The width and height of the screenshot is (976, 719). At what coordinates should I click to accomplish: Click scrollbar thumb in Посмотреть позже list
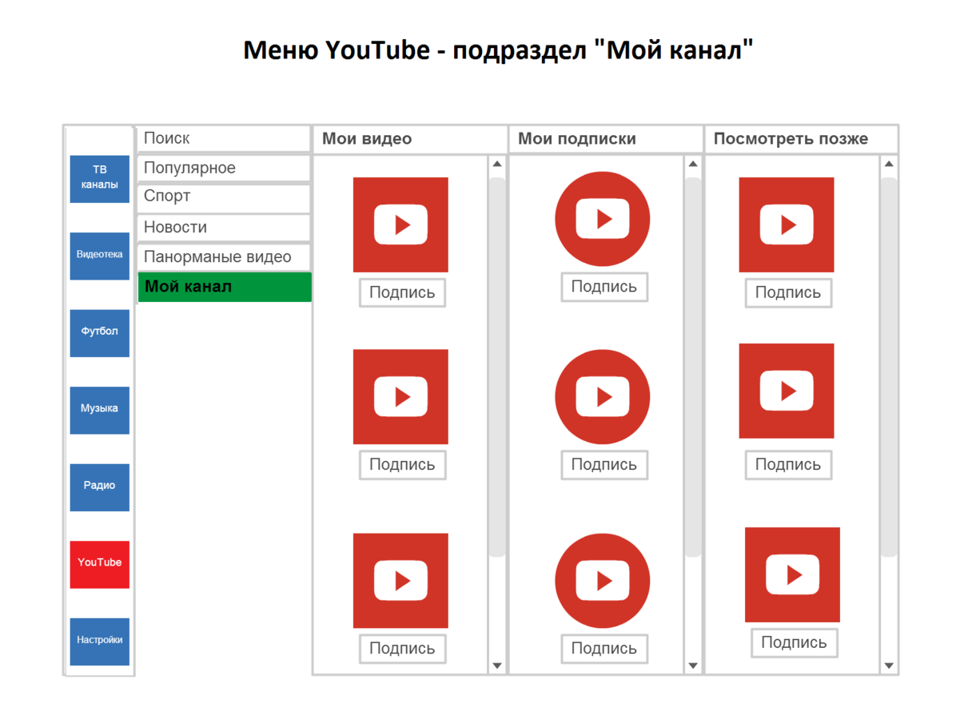click(x=889, y=367)
